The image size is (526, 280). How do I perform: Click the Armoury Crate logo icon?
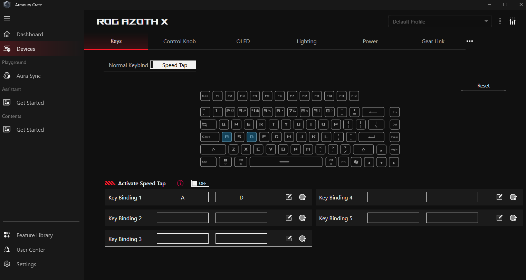(x=7, y=5)
